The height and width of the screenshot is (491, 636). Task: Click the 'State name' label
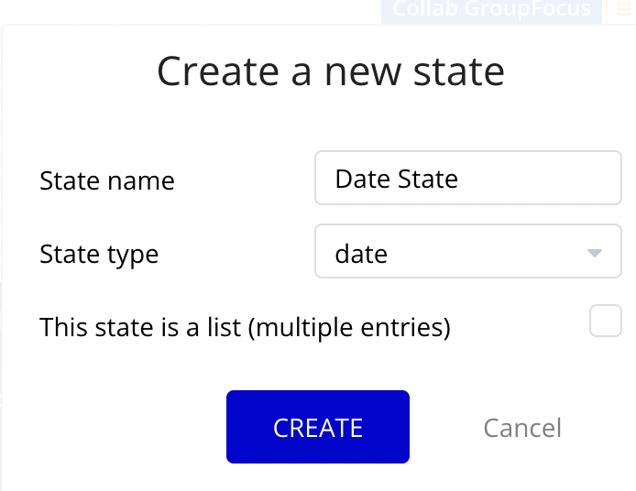tap(107, 180)
